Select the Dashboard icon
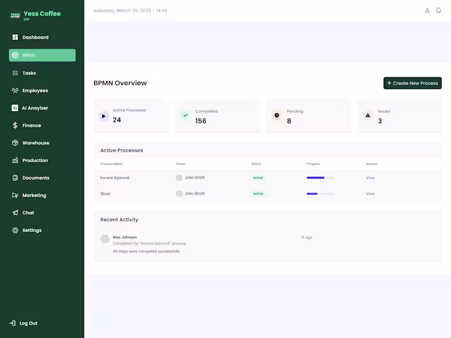 click(14, 37)
